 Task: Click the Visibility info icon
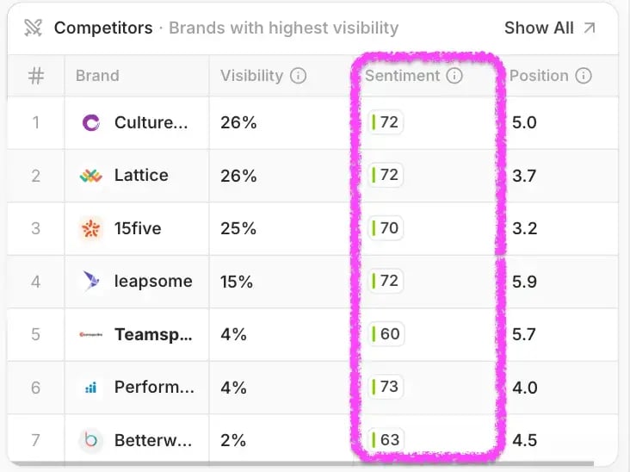click(299, 76)
